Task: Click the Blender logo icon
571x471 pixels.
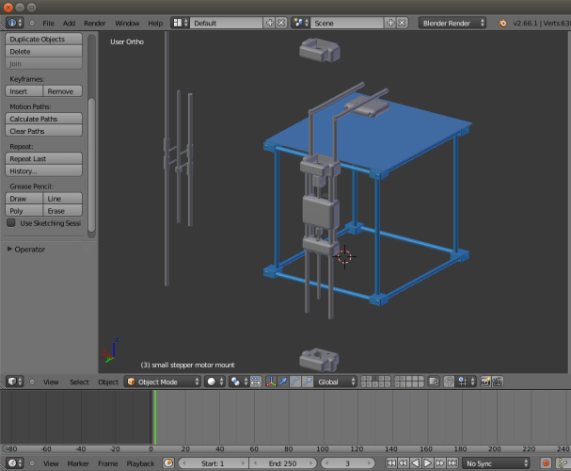Action: [502, 23]
